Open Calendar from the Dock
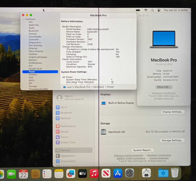The width and height of the screenshot is (196, 181). (x=23, y=174)
